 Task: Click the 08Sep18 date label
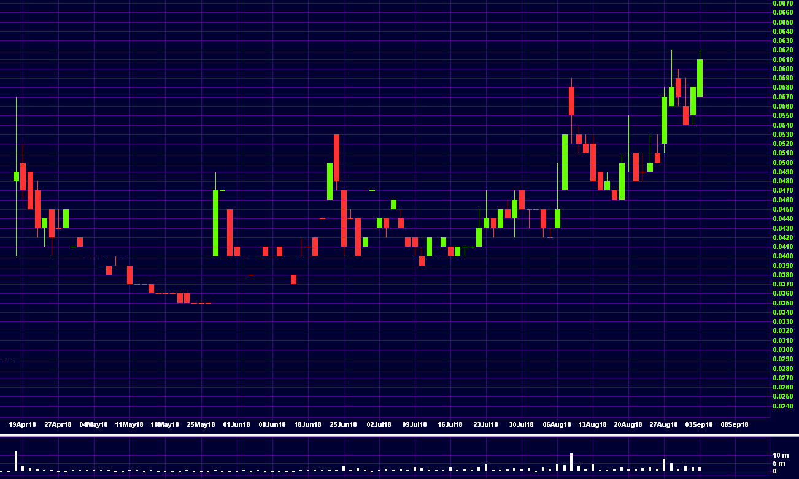(x=735, y=424)
